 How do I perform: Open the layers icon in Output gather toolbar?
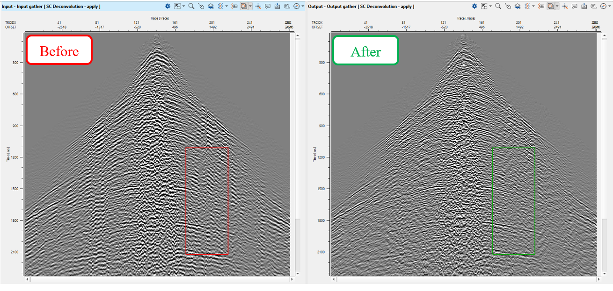[x=518, y=7]
